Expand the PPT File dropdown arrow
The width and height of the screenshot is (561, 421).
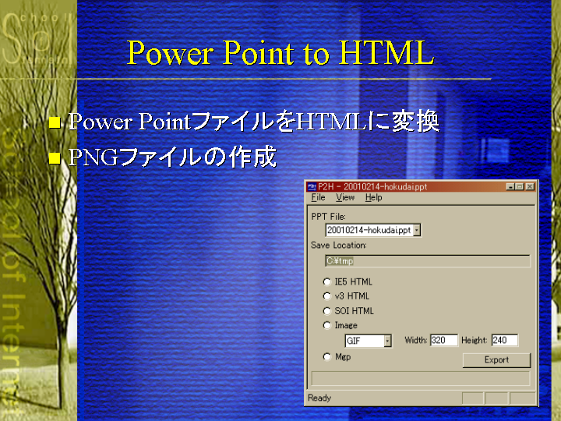[417, 230]
